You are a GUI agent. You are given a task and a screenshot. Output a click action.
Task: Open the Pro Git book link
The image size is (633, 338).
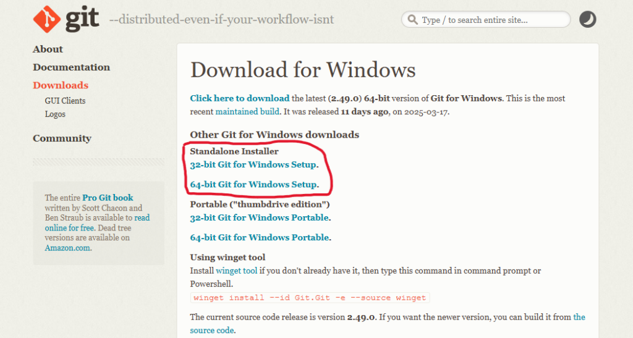coord(108,198)
